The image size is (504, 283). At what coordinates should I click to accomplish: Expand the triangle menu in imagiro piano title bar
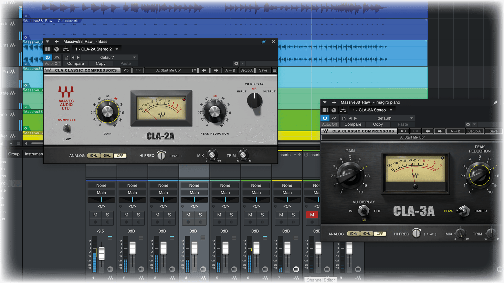325,102
